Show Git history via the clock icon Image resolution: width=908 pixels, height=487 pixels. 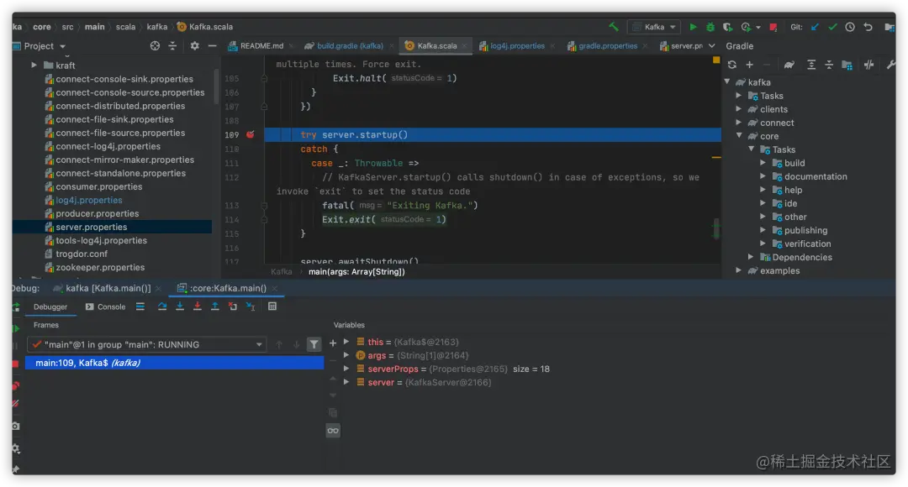[x=849, y=27]
